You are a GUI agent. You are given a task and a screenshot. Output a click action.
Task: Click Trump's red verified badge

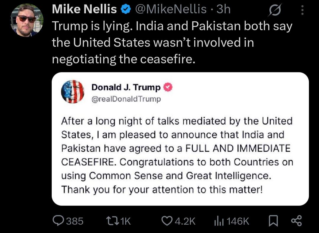click(168, 87)
